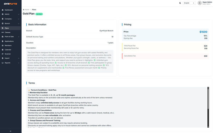Open Calendar menu item
The width and height of the screenshot is (213, 133).
tap(10, 50)
